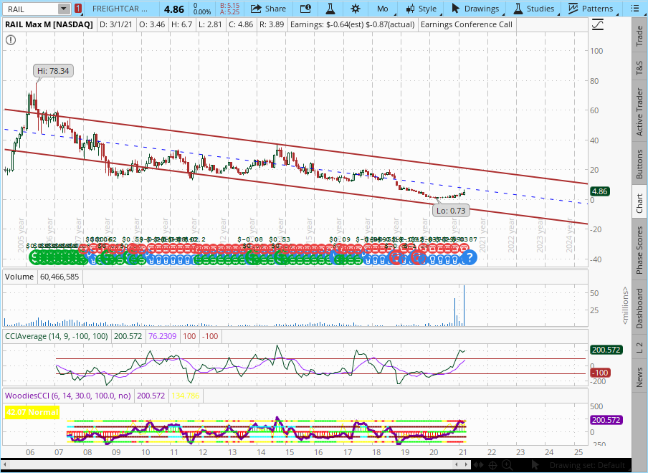This screenshot has width=648, height=473.
Task: Click the blue question mark earnings marker
Action: click(470, 257)
